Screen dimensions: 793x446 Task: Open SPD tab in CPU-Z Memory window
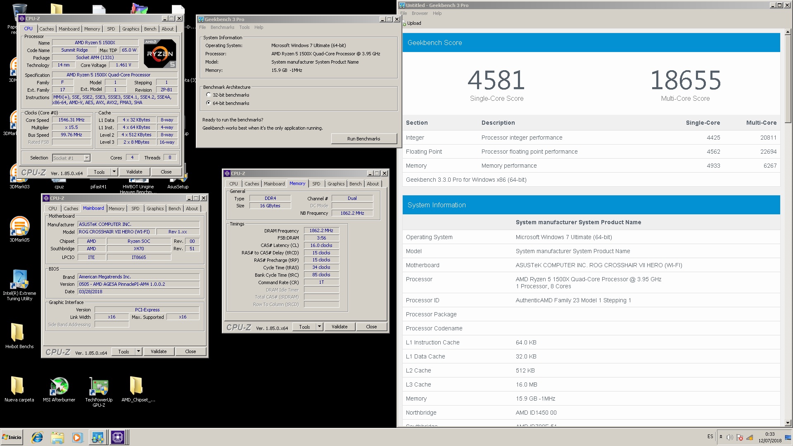click(x=316, y=184)
